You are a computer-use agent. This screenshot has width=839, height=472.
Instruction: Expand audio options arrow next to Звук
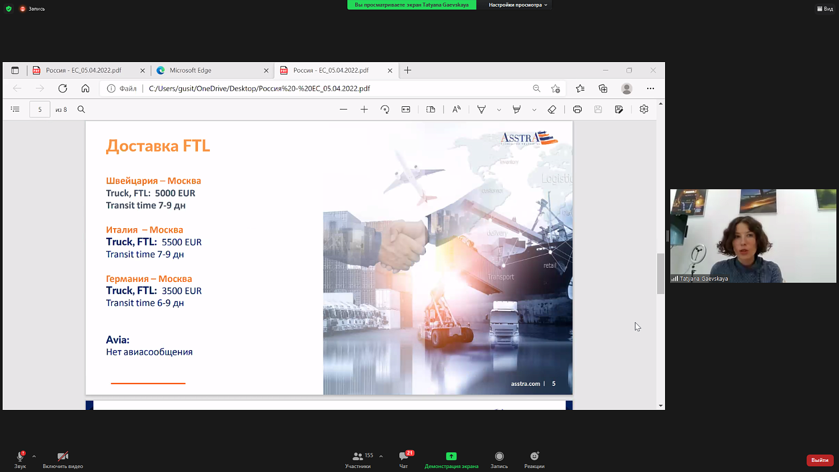(x=34, y=456)
